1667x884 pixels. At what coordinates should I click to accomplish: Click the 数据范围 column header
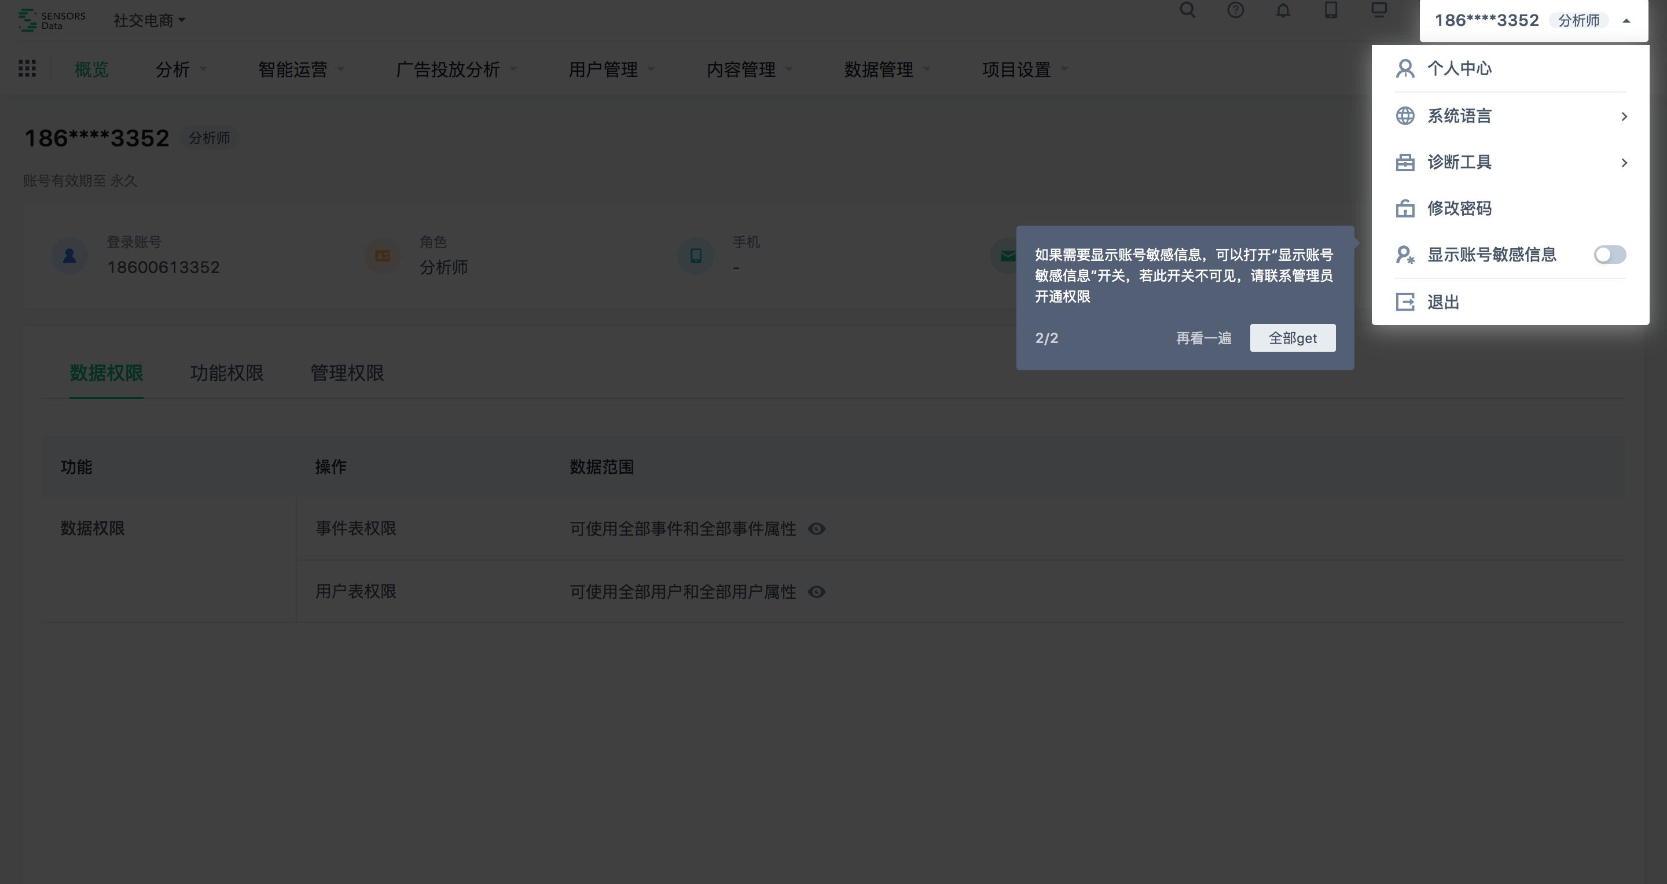coord(601,467)
